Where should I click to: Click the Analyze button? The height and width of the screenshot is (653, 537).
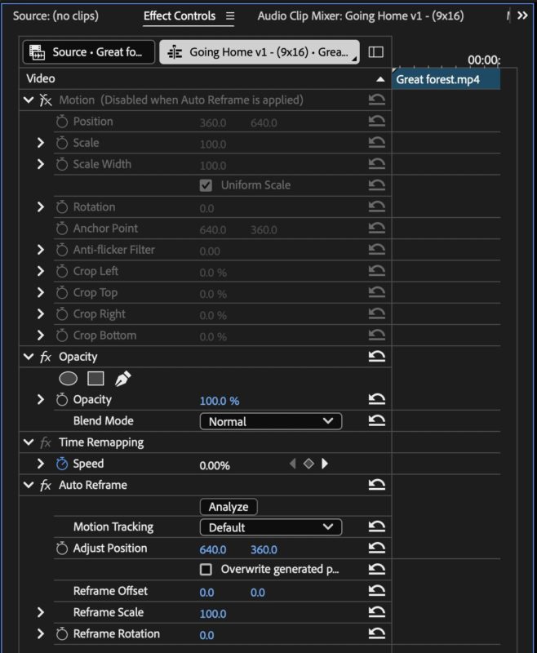tap(229, 507)
